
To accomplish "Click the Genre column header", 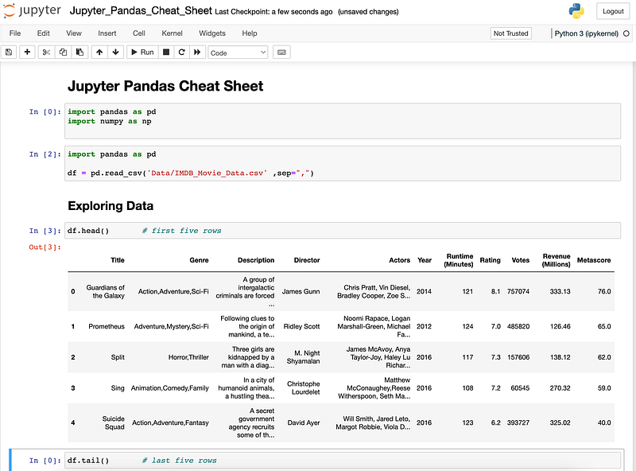I will click(200, 260).
